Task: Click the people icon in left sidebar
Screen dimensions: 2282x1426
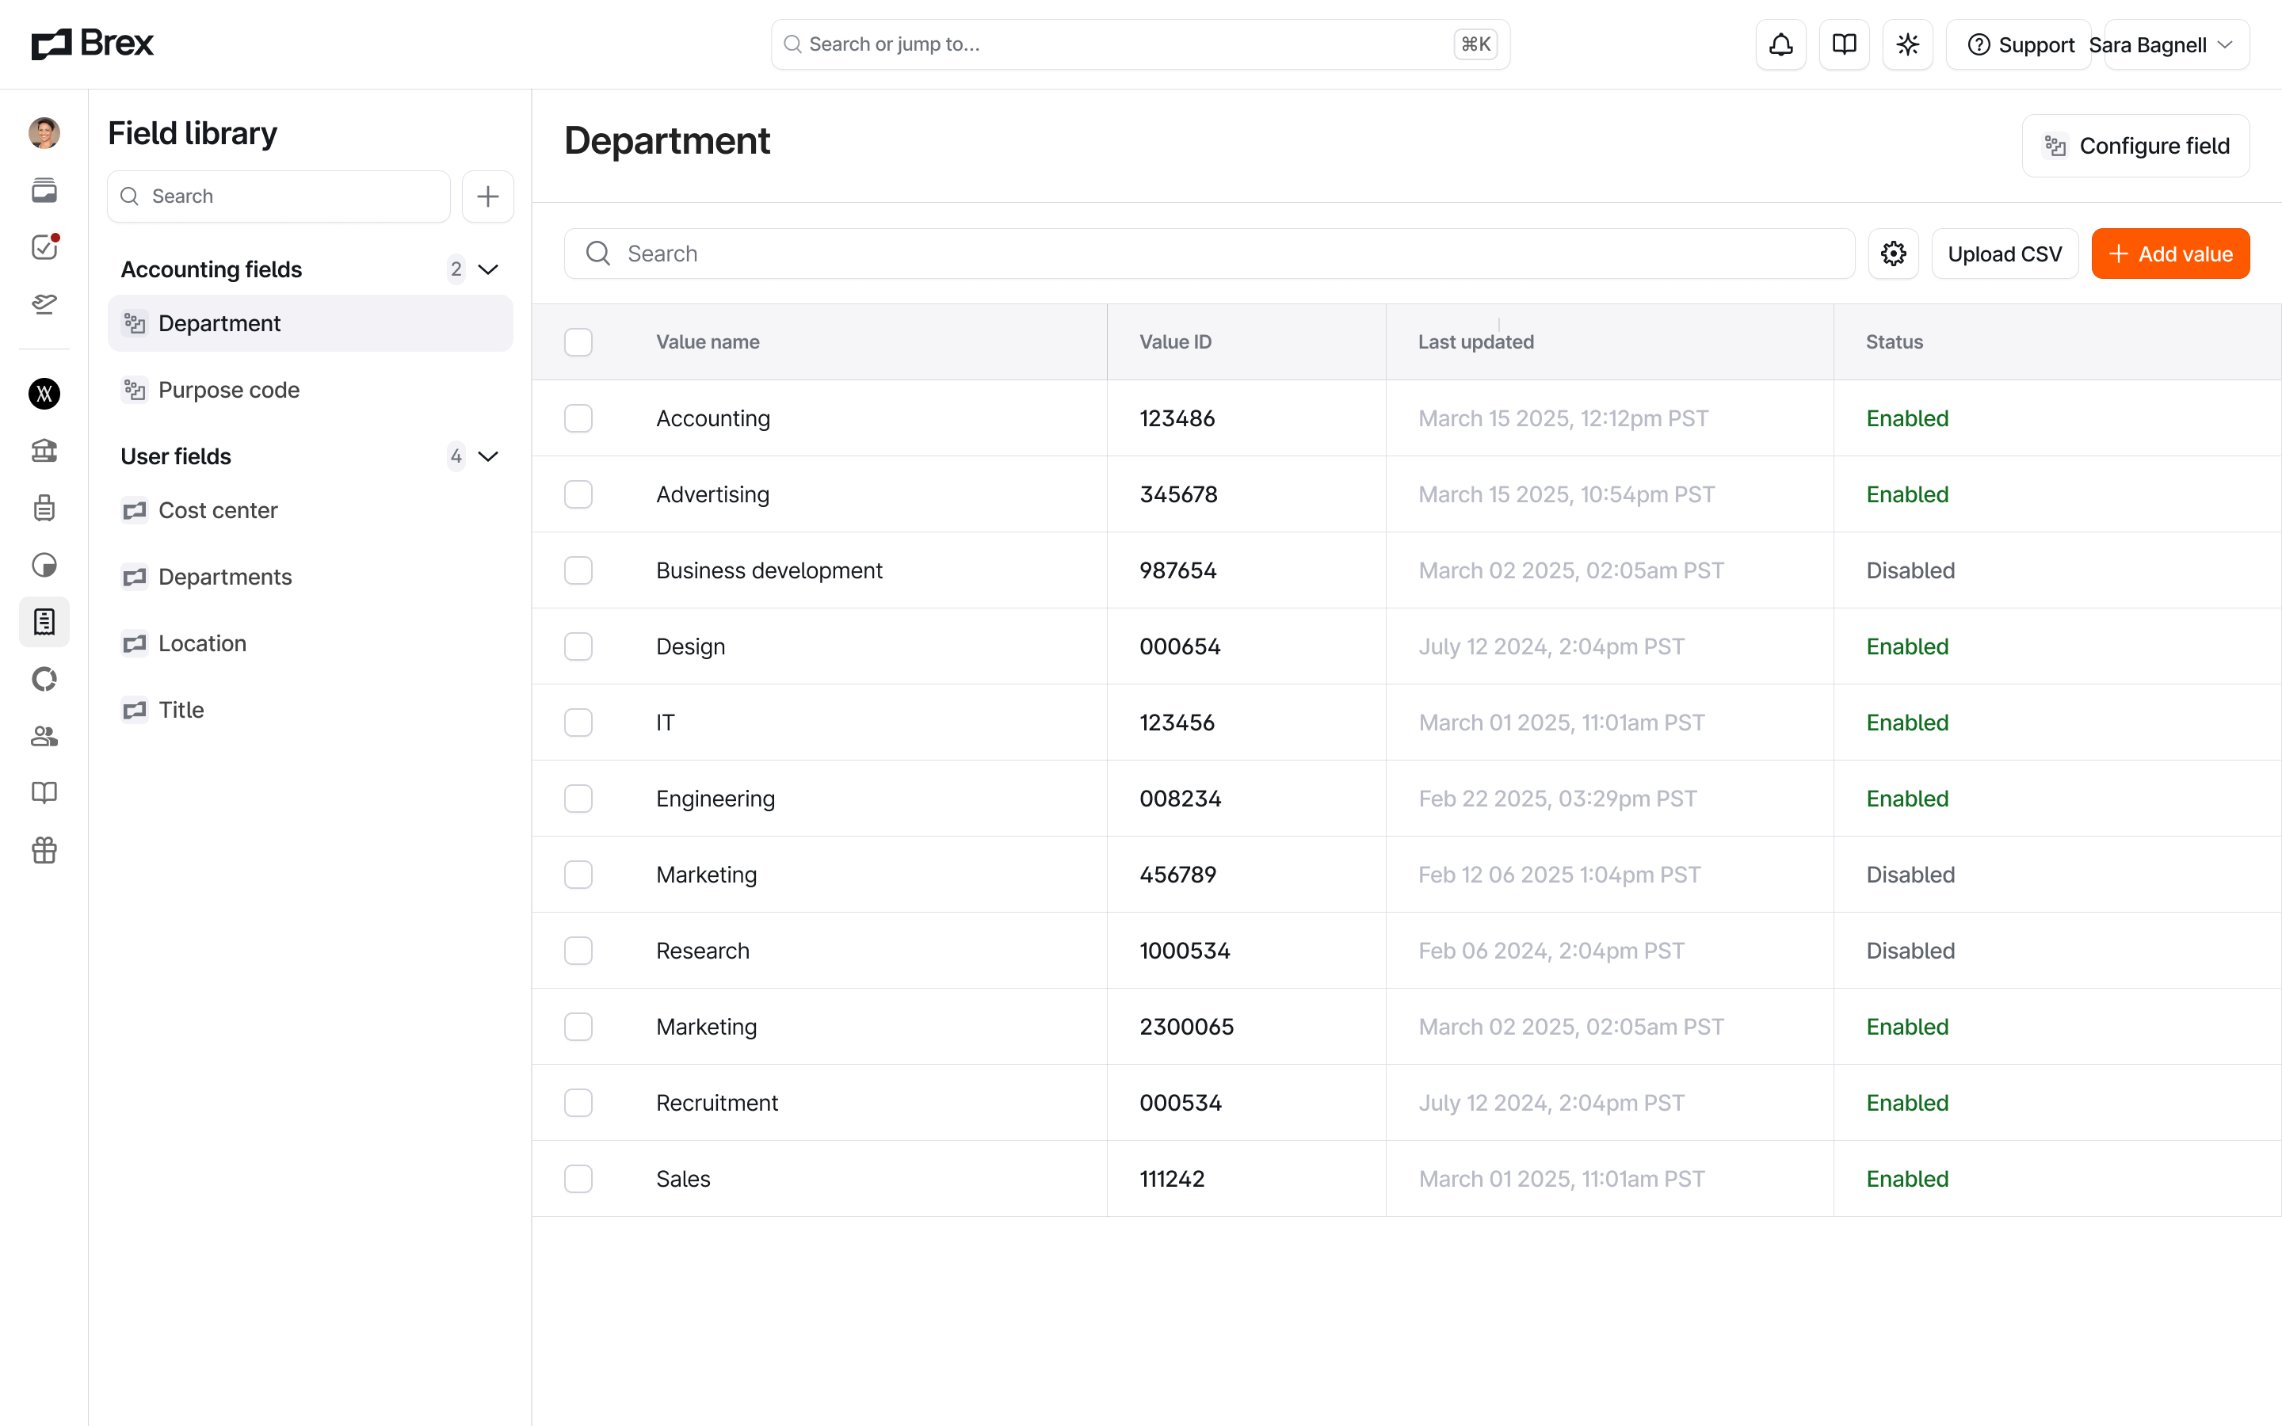Action: click(44, 736)
